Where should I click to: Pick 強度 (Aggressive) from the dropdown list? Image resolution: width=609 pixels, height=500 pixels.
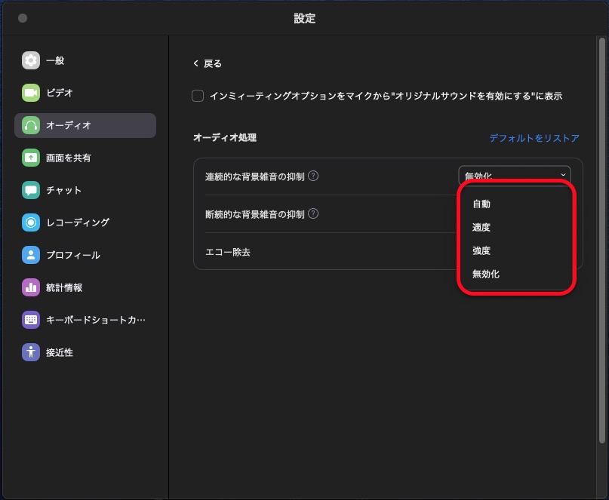pyautogui.click(x=481, y=250)
